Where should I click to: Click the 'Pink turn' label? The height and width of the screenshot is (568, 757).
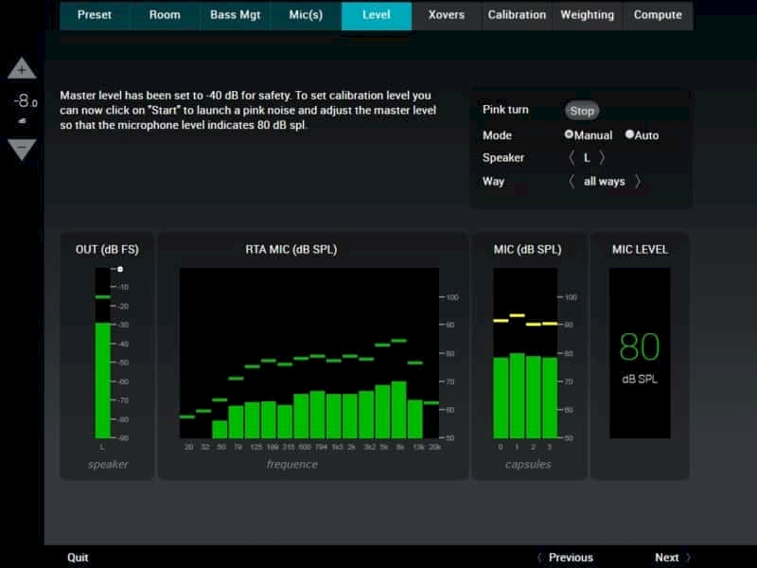(505, 110)
